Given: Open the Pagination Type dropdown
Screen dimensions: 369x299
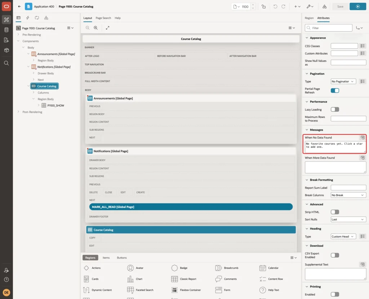Looking at the screenshot, I should coord(343,82).
